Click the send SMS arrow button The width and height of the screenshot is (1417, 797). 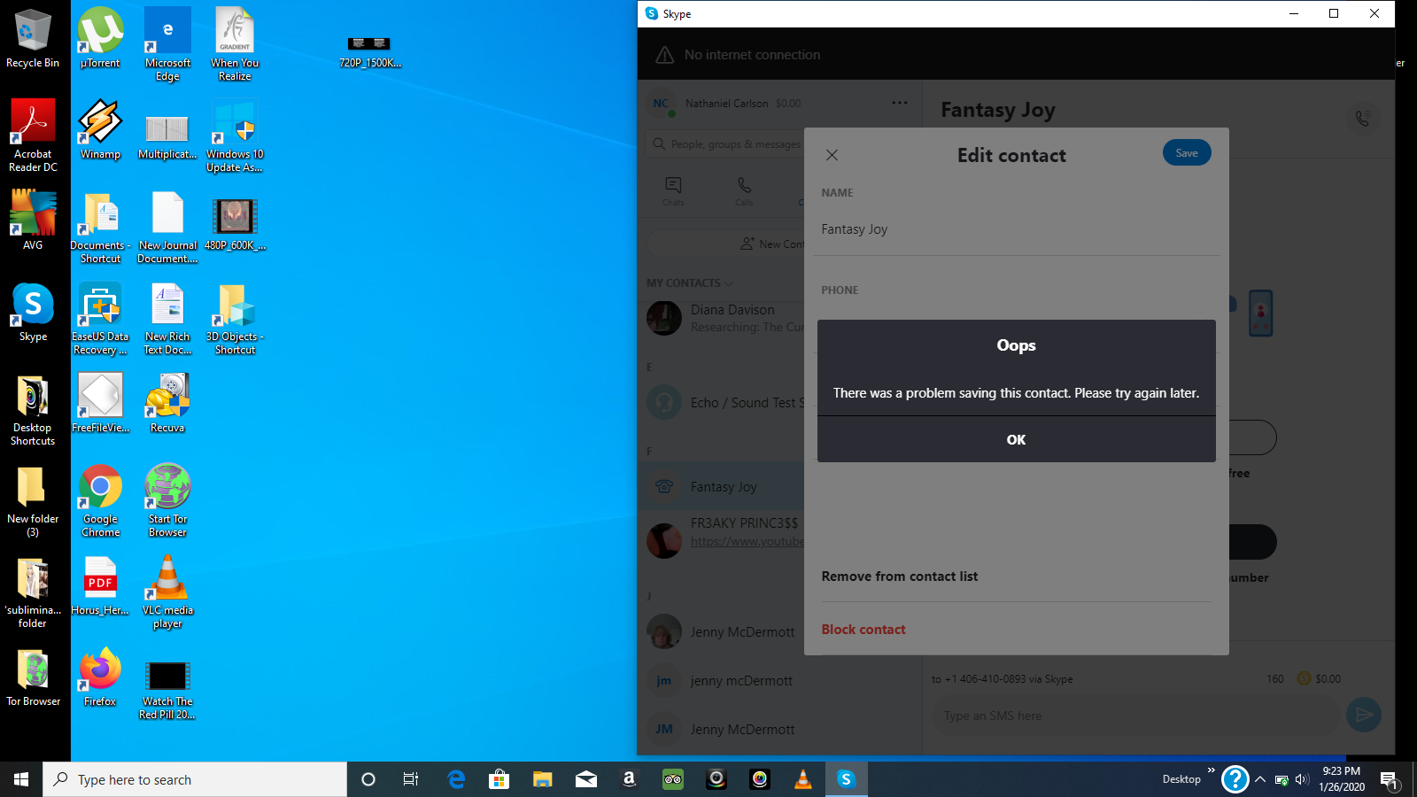click(1364, 715)
